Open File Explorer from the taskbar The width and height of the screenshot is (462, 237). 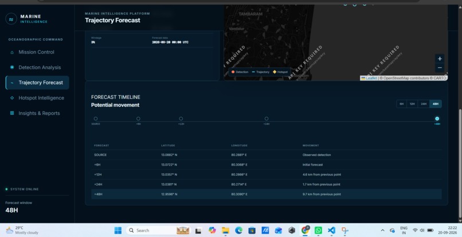(x=225, y=230)
